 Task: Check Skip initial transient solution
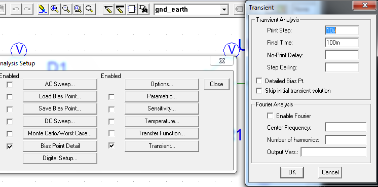click(x=259, y=91)
